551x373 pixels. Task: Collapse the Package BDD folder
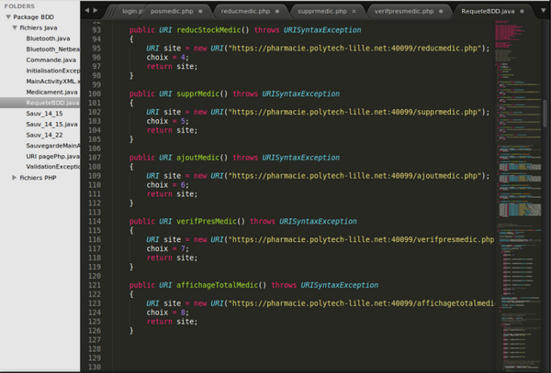click(7, 17)
